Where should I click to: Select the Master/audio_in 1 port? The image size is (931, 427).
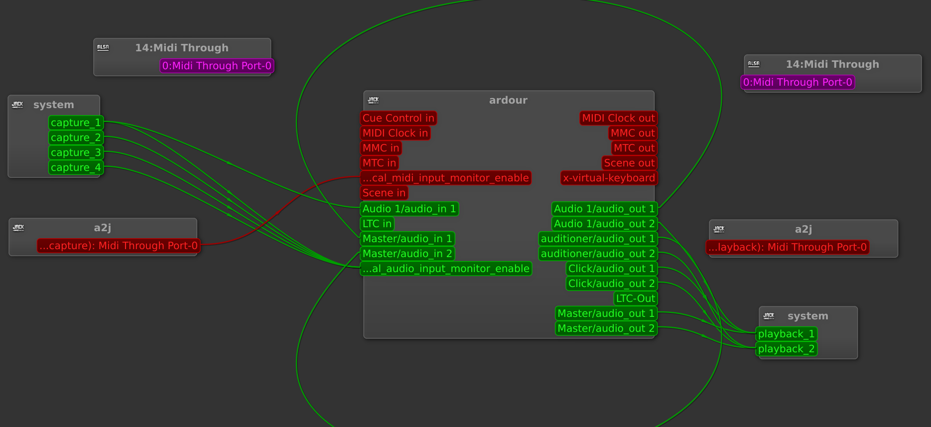tap(407, 239)
